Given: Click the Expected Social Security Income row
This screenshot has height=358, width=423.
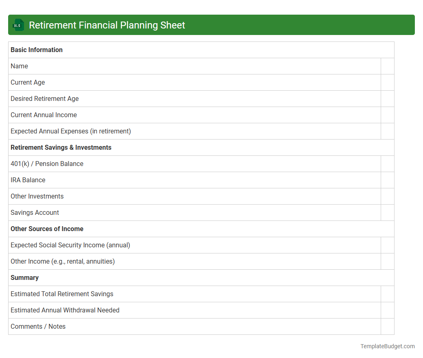Looking at the screenshot, I should pyautogui.click(x=70, y=245).
